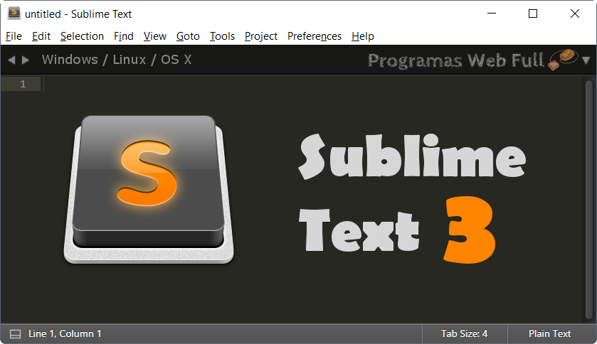Open the Help menu
Viewport: 597px width, 344px height.
click(x=363, y=36)
